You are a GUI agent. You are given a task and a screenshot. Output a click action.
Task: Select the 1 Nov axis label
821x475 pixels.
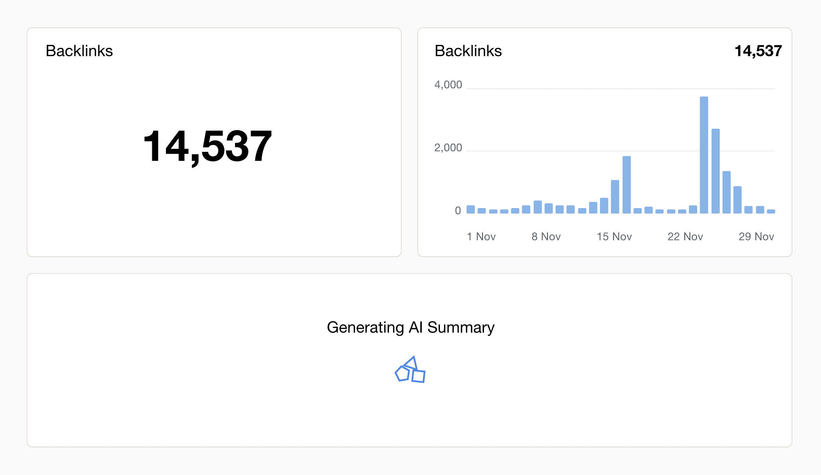(481, 236)
